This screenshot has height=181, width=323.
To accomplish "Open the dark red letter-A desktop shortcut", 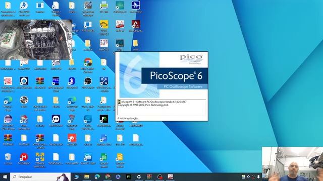I will pyautogui.click(x=136, y=25).
